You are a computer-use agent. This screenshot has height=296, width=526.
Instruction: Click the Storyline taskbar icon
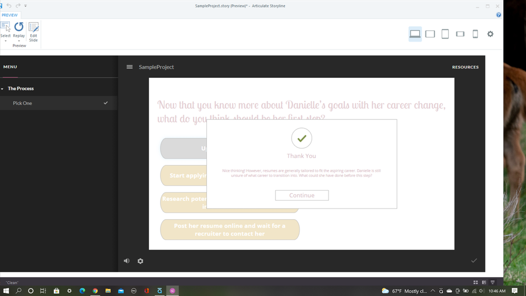point(172,291)
